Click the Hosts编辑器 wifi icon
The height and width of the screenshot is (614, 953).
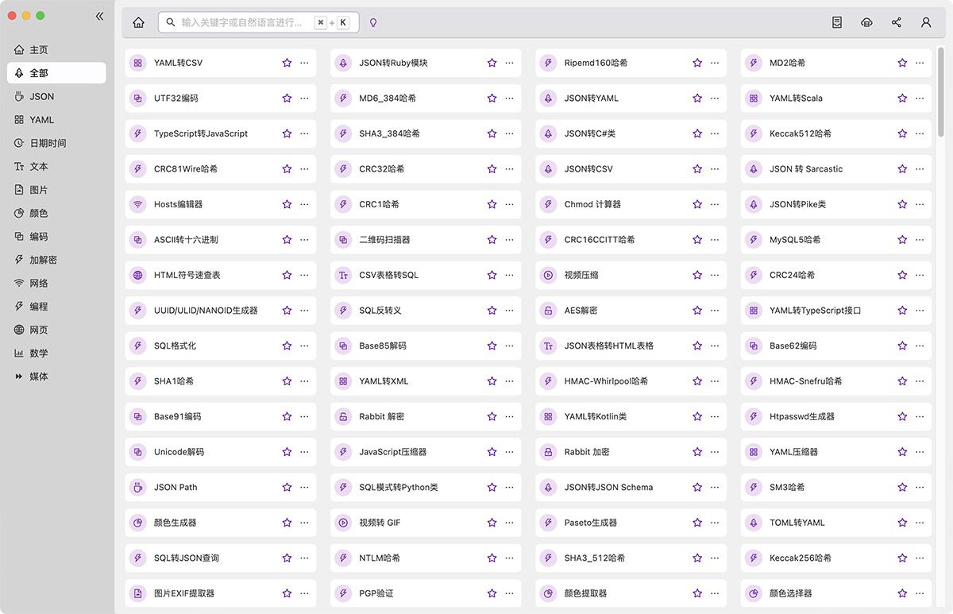(137, 204)
